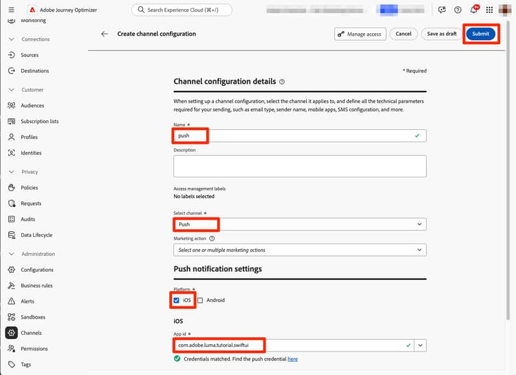
Task: Click the Policies hand icon
Action: tap(12, 188)
